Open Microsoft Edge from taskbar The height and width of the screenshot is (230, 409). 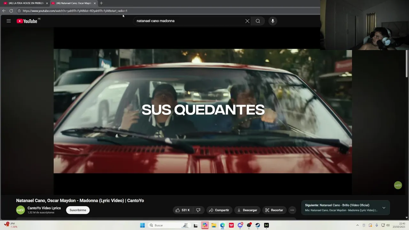[x=222, y=225]
